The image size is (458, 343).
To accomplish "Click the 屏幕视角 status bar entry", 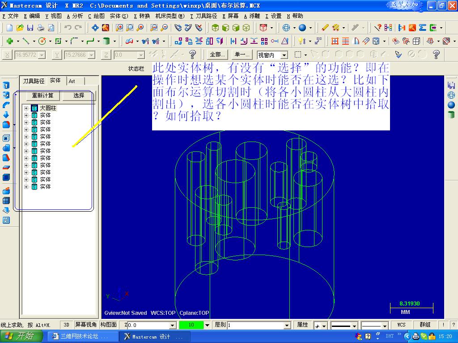I will (x=86, y=325).
